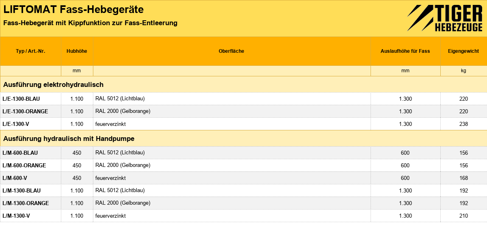Image resolution: width=487 pixels, height=225 pixels.
Task: Click Eigengewicht 168 for L/M-600-V
Action: 463,178
